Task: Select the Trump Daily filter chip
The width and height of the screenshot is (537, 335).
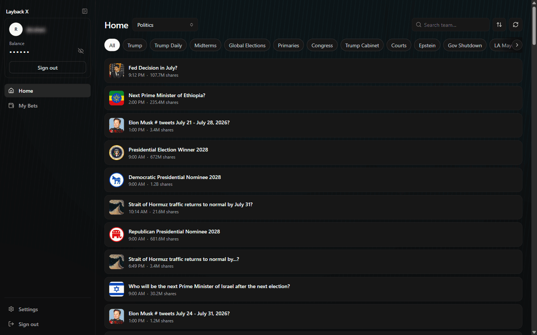Action: [168, 45]
